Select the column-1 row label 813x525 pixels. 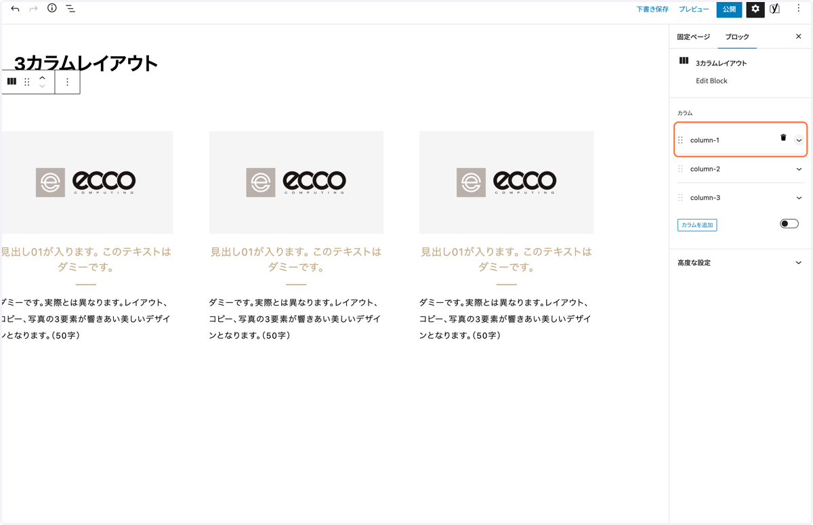coord(705,140)
